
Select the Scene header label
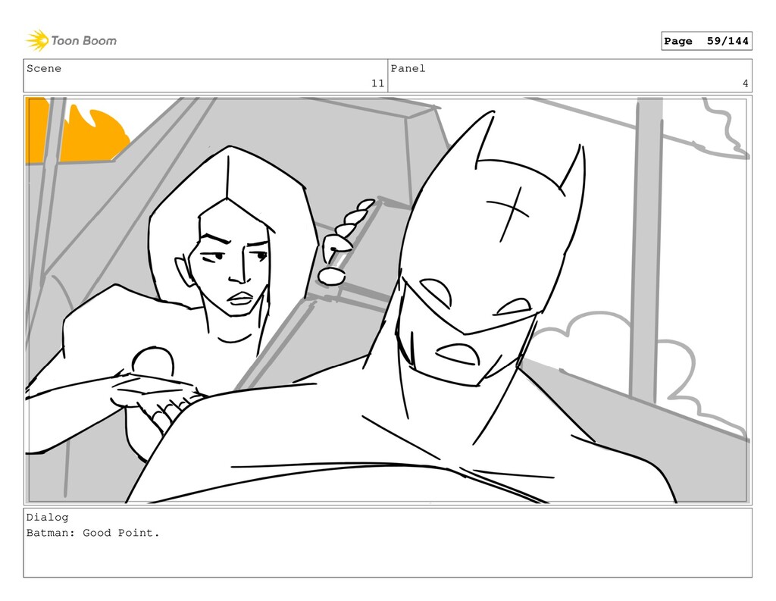[44, 68]
